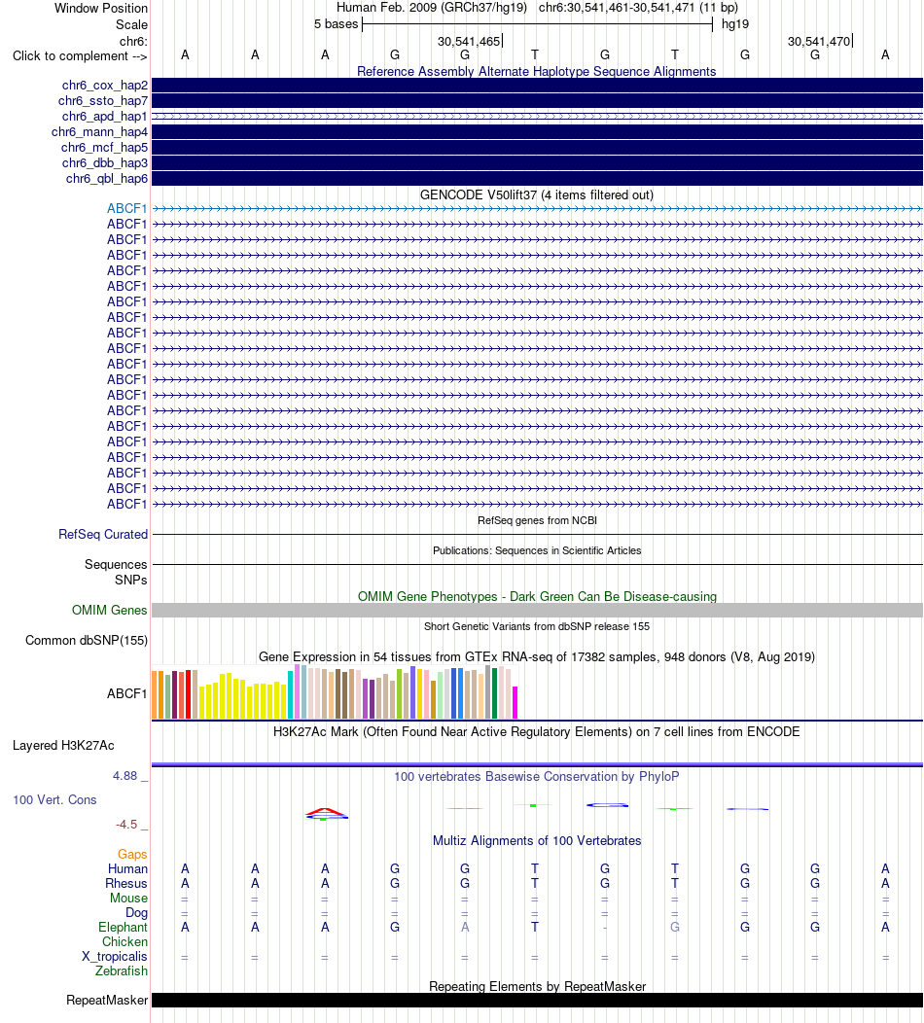The width and height of the screenshot is (924, 1023).
Task: Select the Elephant species label
Action: pos(124,927)
